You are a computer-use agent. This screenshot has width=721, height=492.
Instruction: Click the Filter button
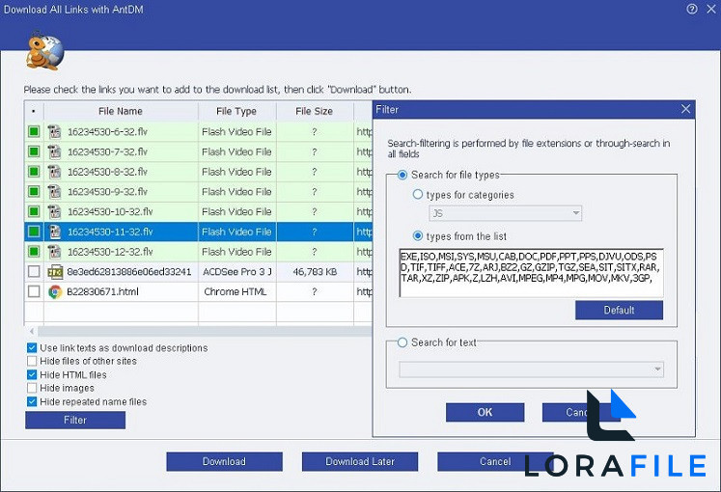click(75, 420)
